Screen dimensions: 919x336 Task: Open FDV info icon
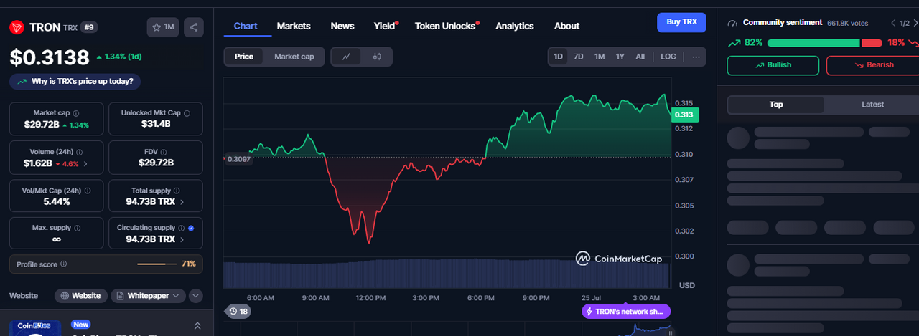pyautogui.click(x=164, y=153)
